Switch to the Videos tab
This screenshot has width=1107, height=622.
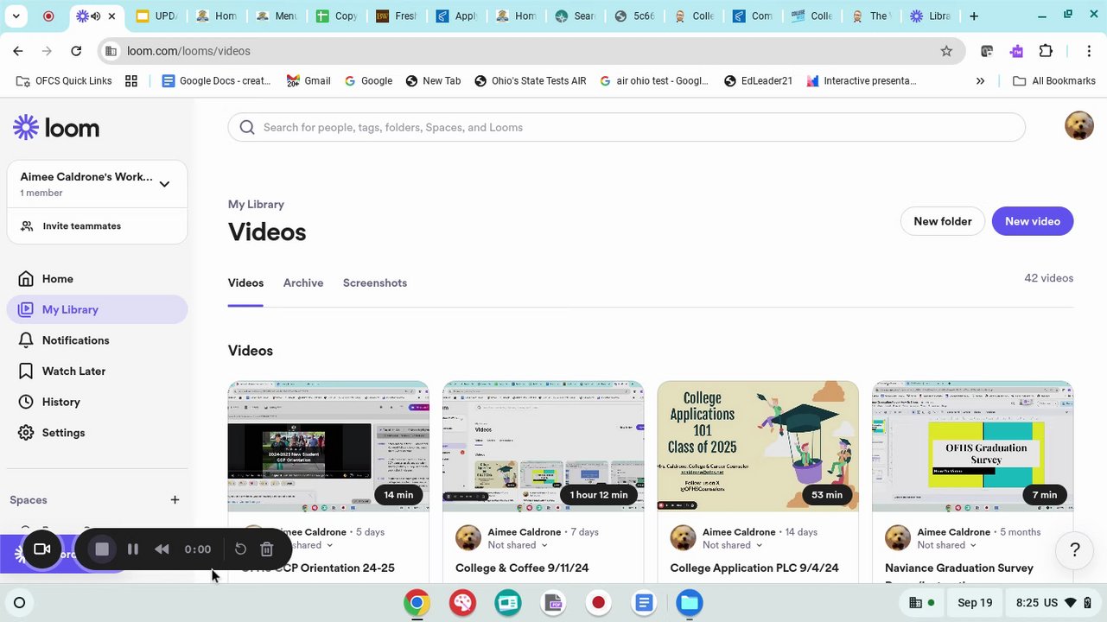(245, 283)
